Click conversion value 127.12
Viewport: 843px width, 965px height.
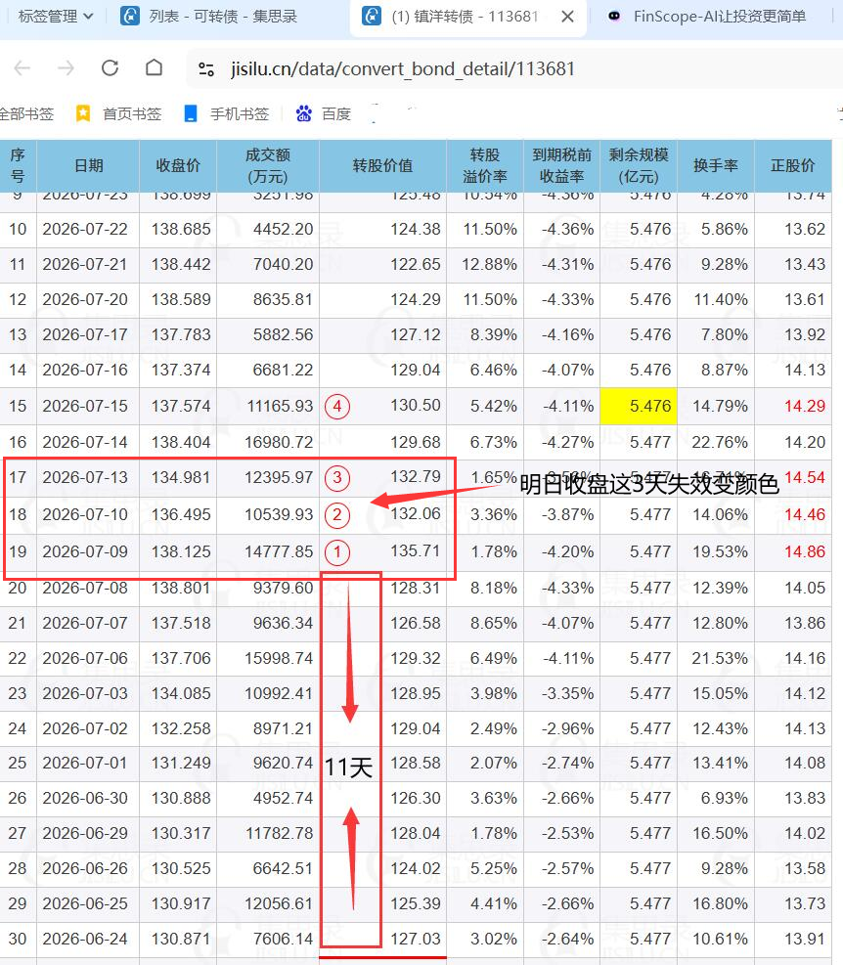click(x=416, y=334)
